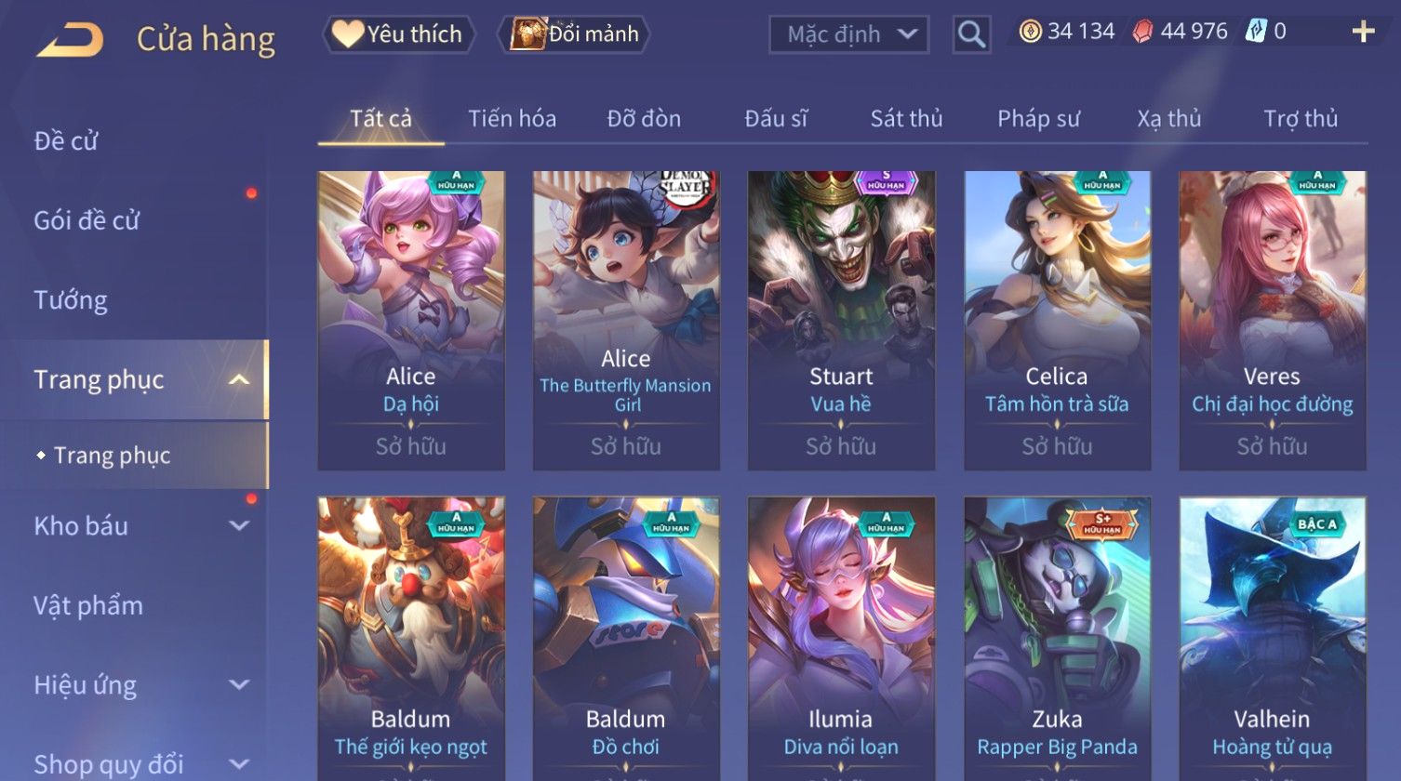Open Gói đề cử menu item
The height and width of the screenshot is (781, 1401).
click(x=87, y=220)
